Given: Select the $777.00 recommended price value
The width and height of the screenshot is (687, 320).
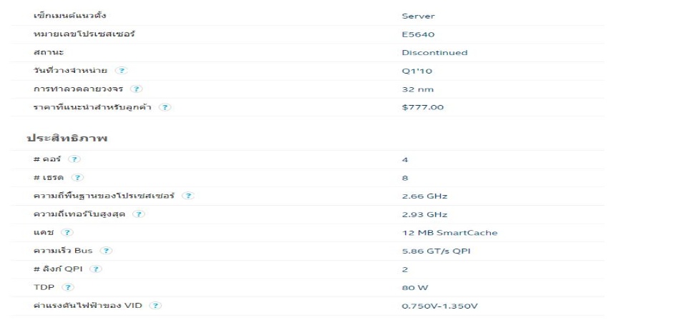Looking at the screenshot, I should (x=422, y=107).
